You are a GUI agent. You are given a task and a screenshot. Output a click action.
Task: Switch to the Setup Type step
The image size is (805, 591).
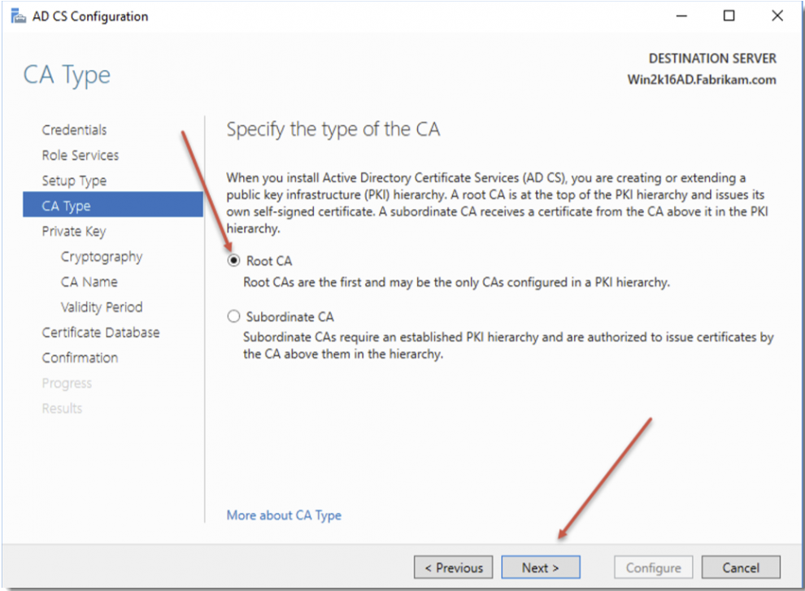[x=75, y=180]
